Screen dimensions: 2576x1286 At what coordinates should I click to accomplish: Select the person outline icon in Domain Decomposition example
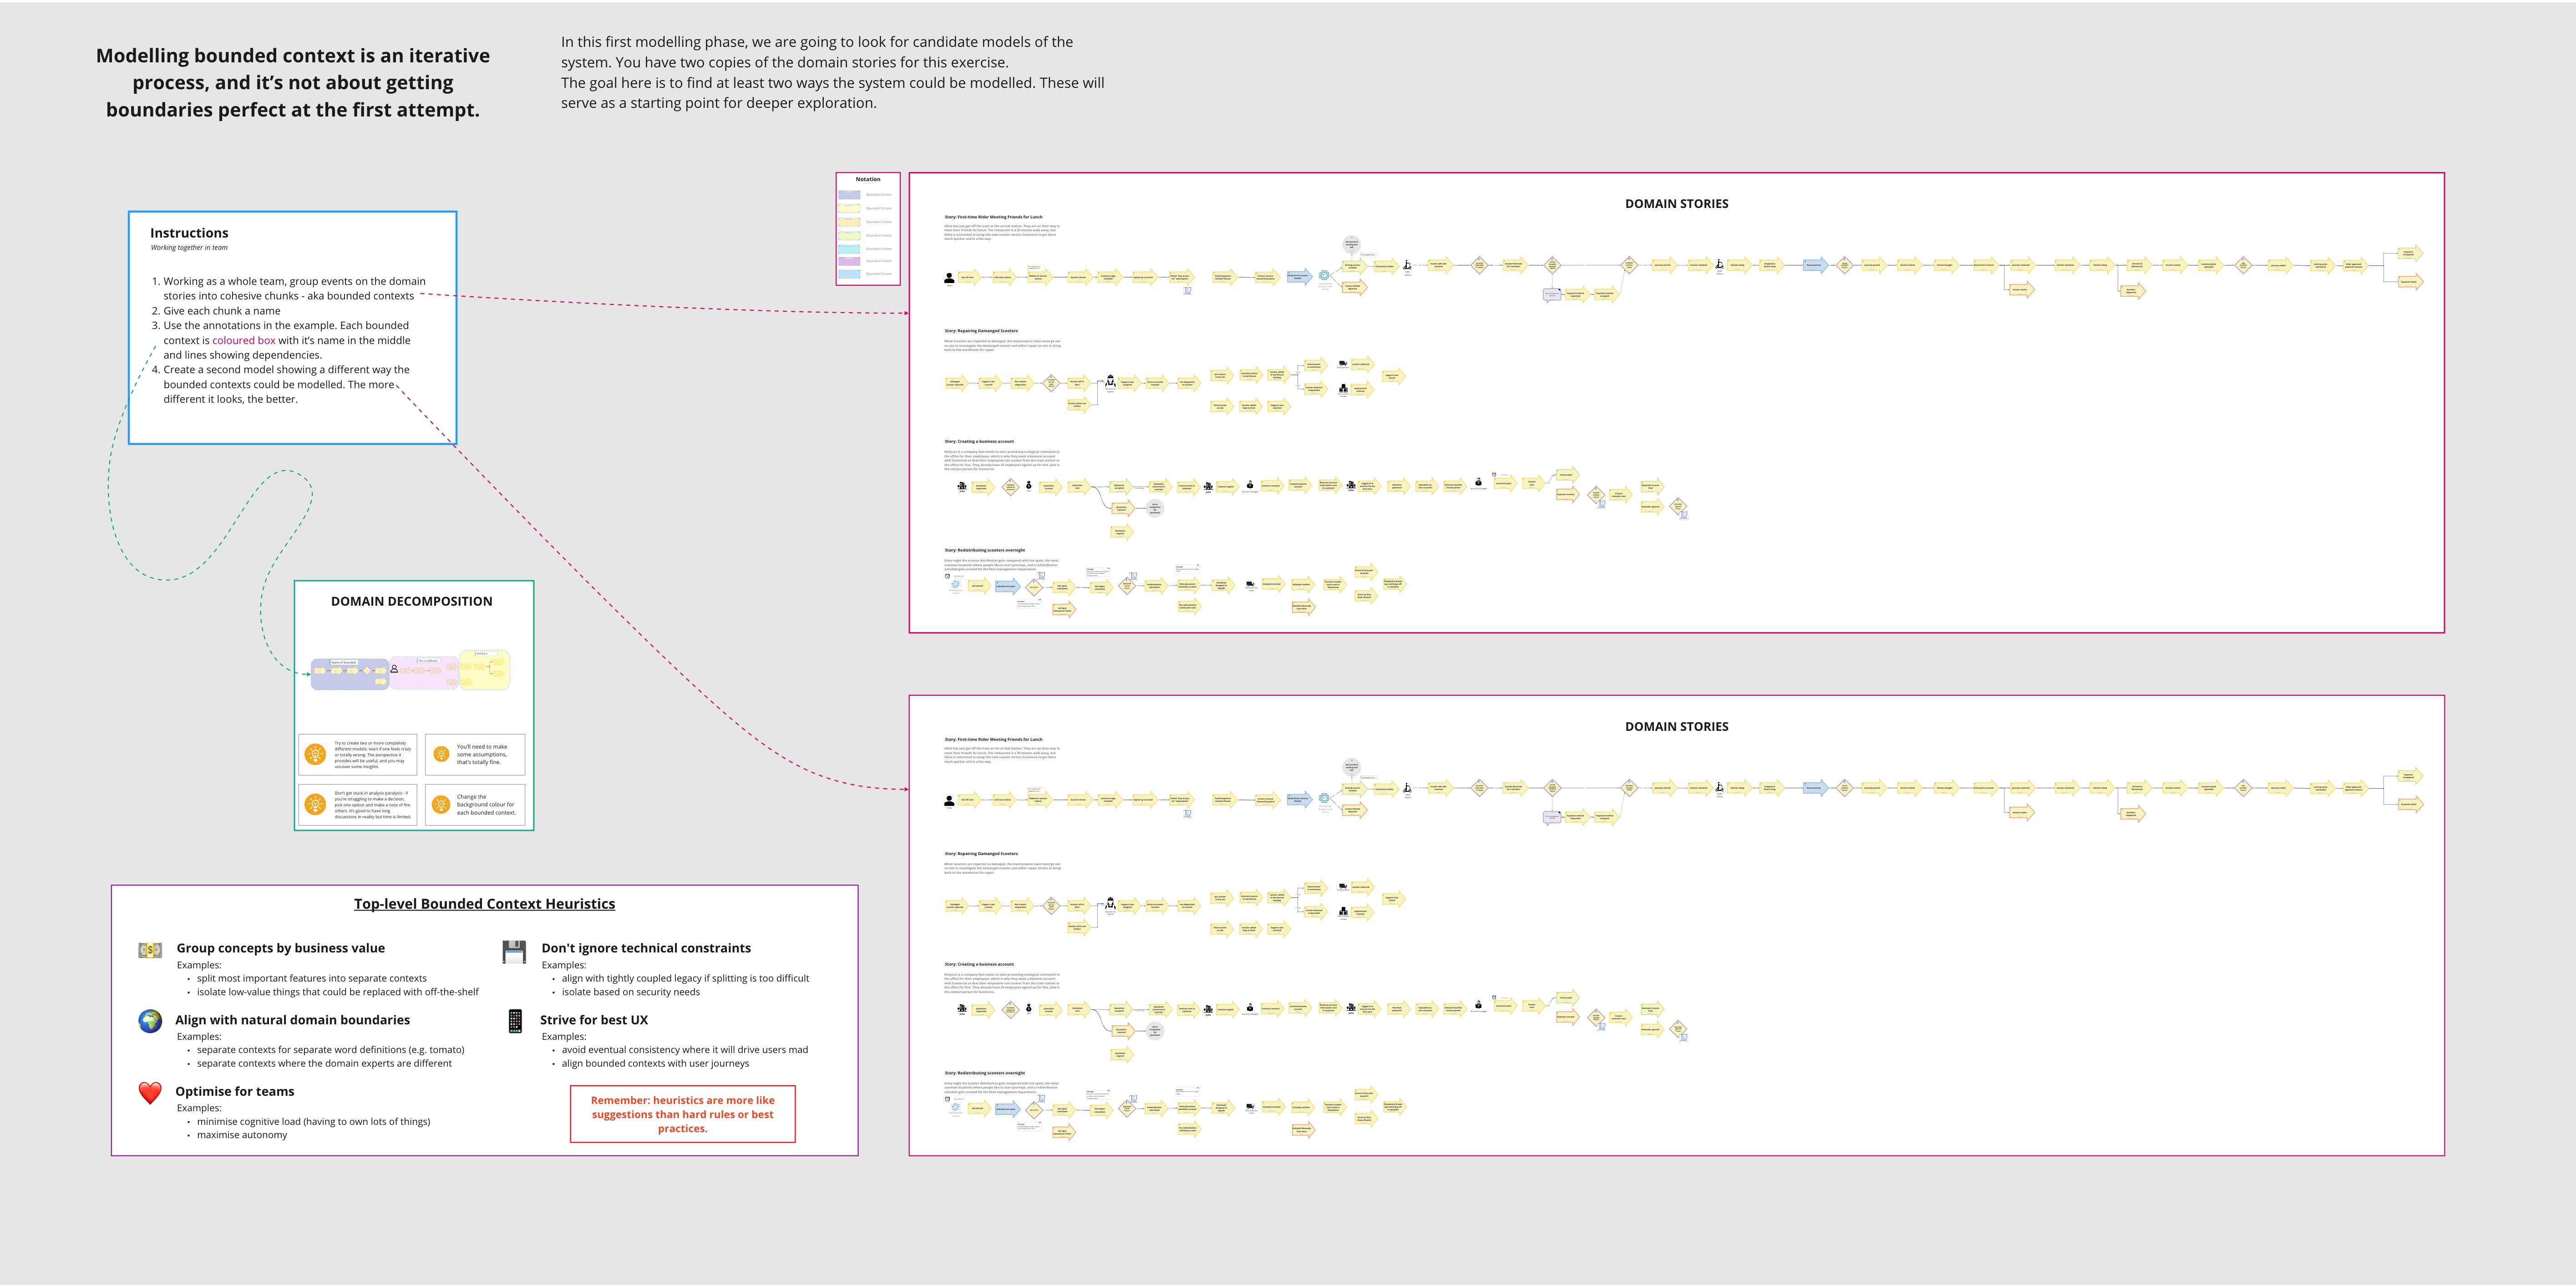pyautogui.click(x=394, y=668)
